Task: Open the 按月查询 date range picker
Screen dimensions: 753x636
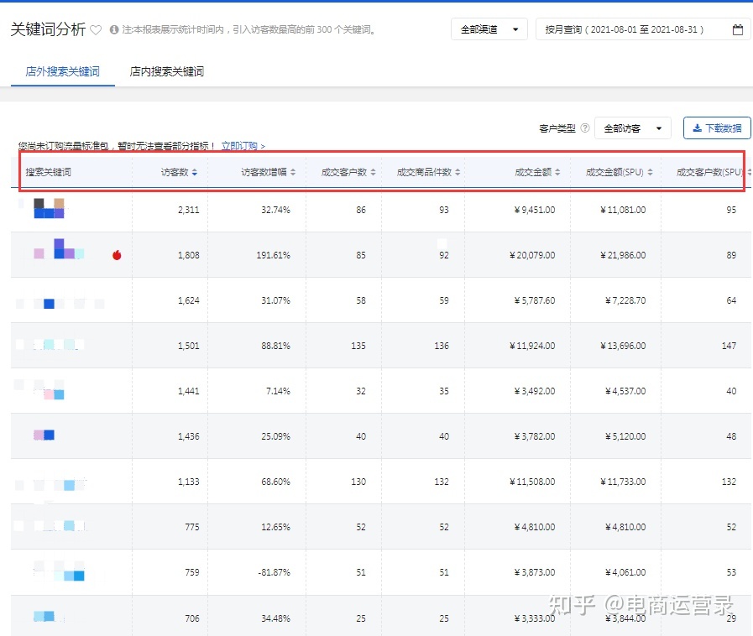Action: [644, 29]
